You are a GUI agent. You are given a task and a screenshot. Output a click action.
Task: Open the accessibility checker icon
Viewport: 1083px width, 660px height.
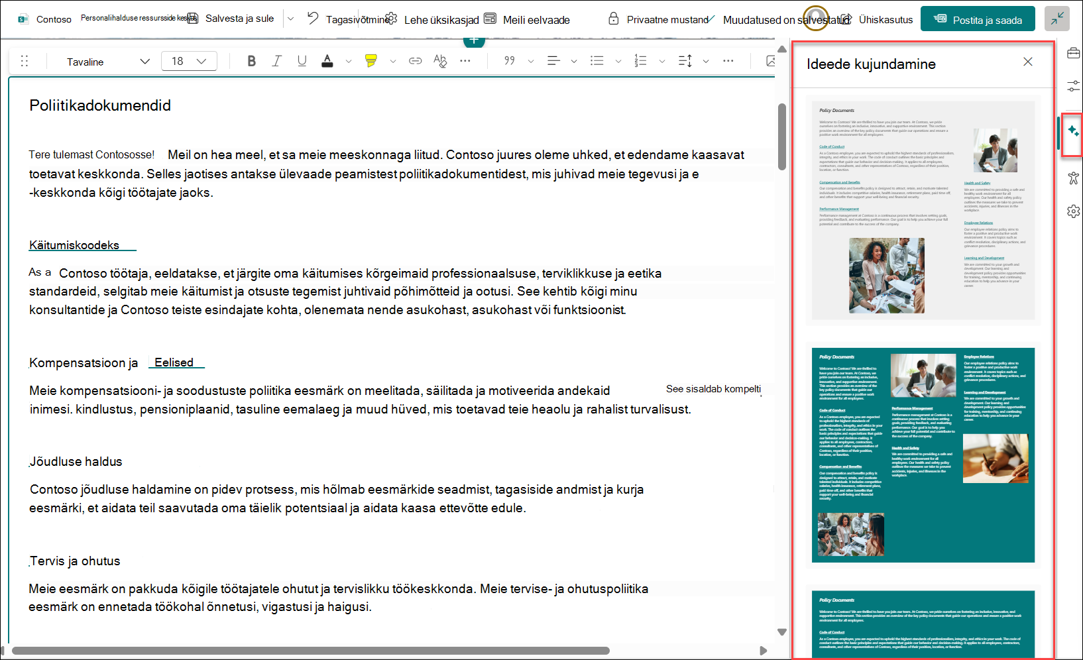click(1073, 178)
